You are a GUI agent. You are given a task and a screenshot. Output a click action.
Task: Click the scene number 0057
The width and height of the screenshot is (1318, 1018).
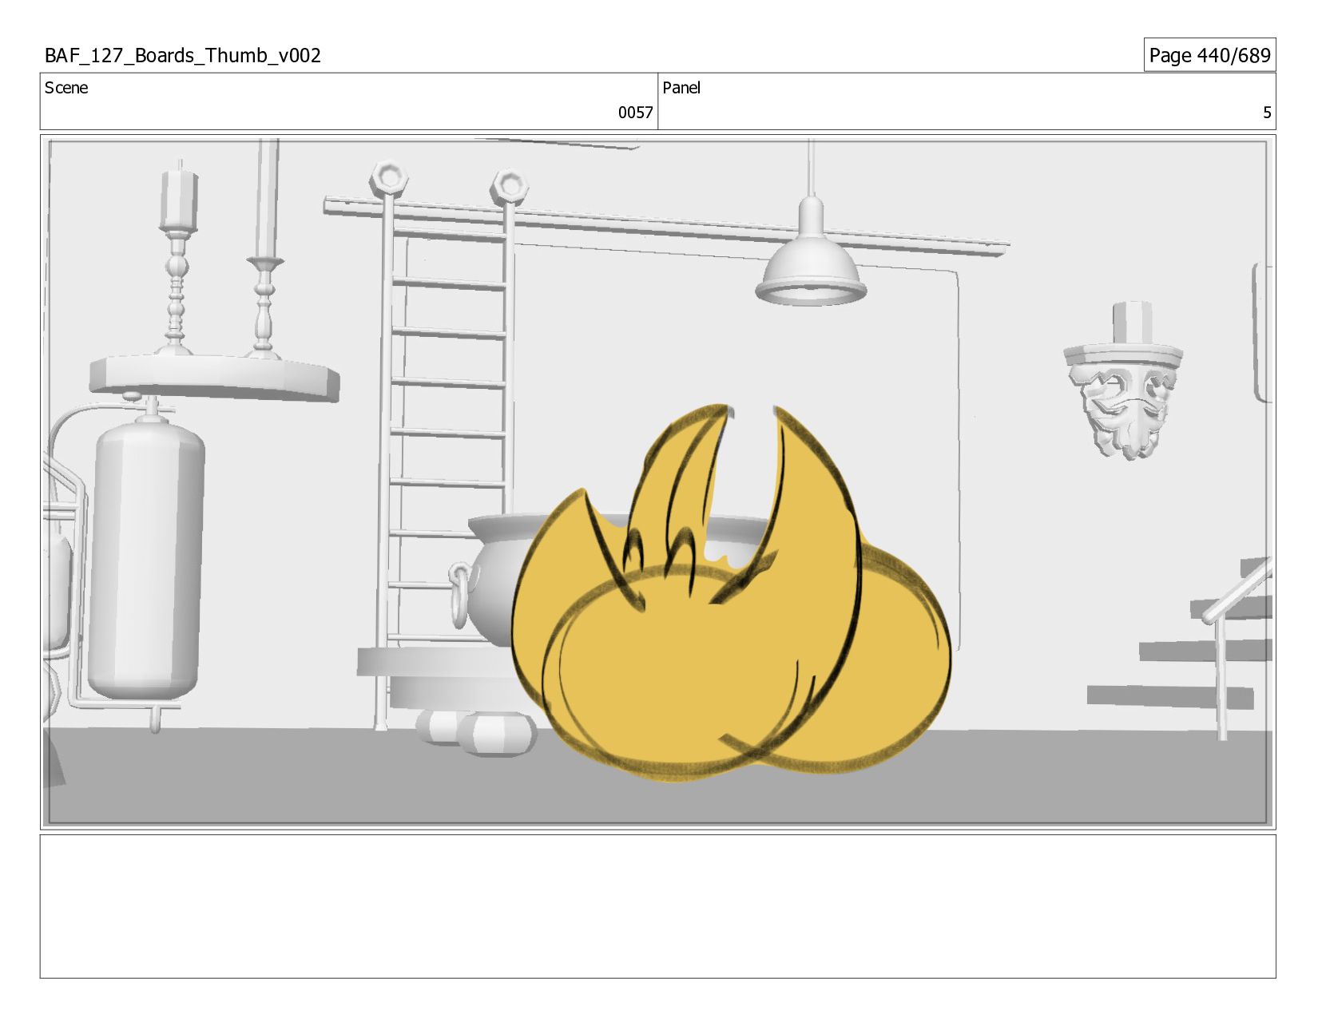coord(635,113)
